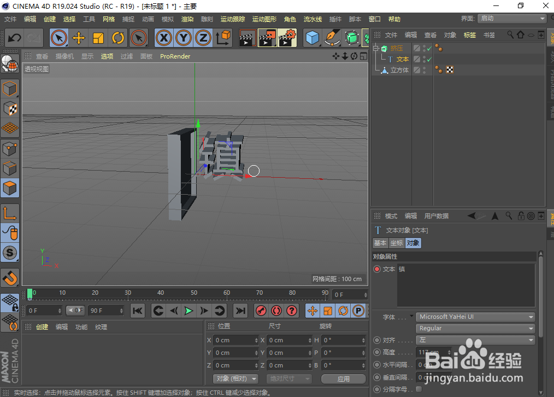Click the viewport solo S icon
Image resolution: width=554 pixels, height=397 pixels.
tap(10, 253)
